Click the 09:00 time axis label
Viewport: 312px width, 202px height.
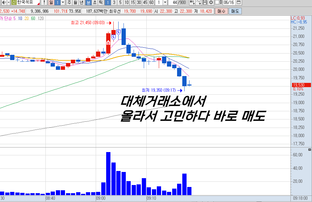coord(101,198)
